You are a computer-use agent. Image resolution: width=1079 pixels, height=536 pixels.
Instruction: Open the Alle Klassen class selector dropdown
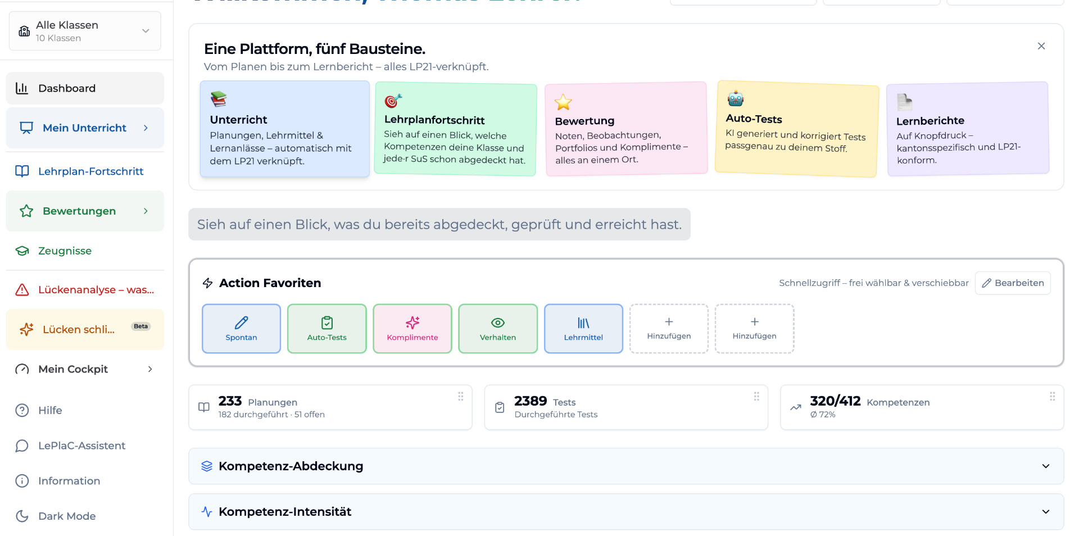pyautogui.click(x=85, y=31)
